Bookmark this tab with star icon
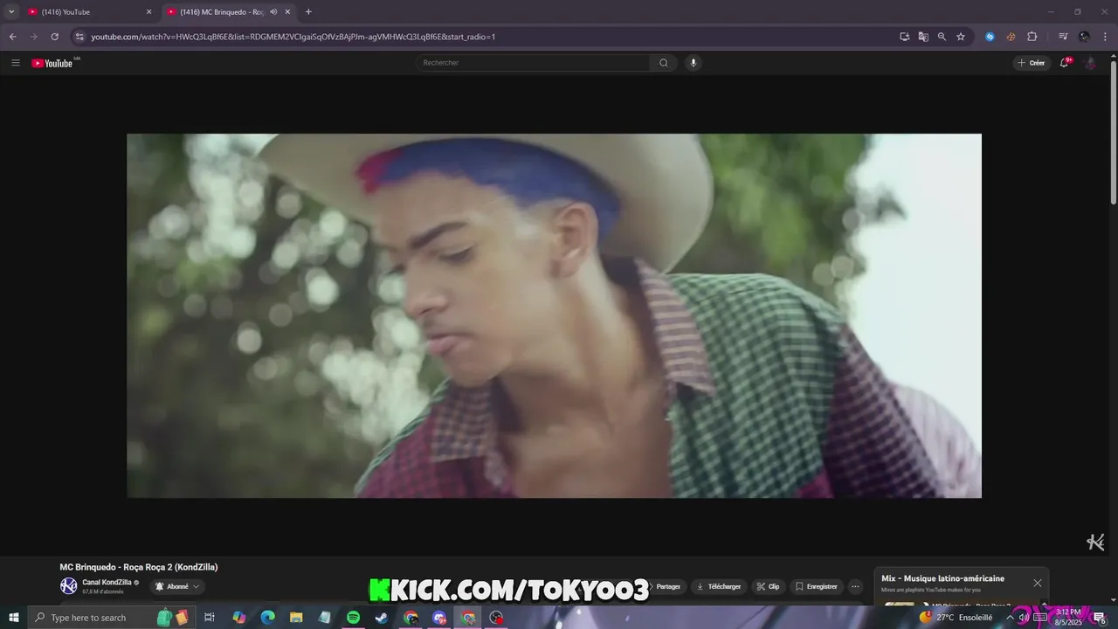The width and height of the screenshot is (1118, 629). [961, 37]
